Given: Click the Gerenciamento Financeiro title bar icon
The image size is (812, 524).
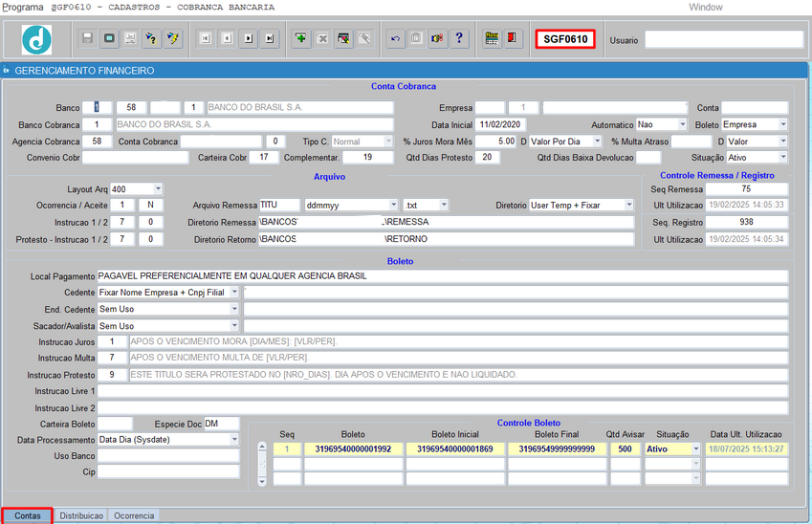Looking at the screenshot, I should pyautogui.click(x=7, y=71).
